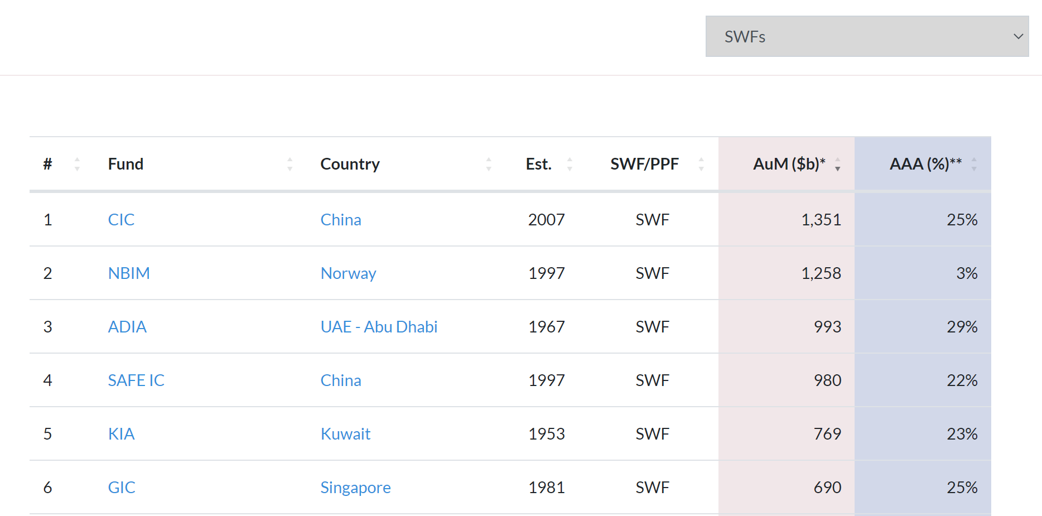Open the SAFE IC fund link

click(x=136, y=380)
